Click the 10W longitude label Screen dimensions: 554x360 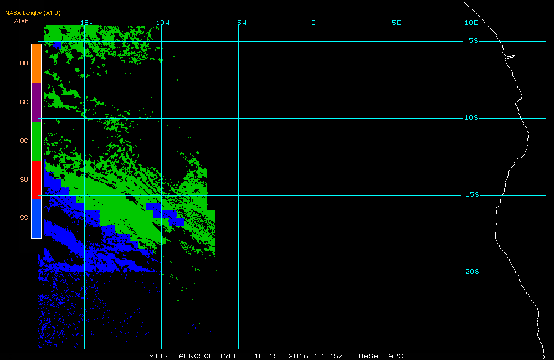coord(163,23)
